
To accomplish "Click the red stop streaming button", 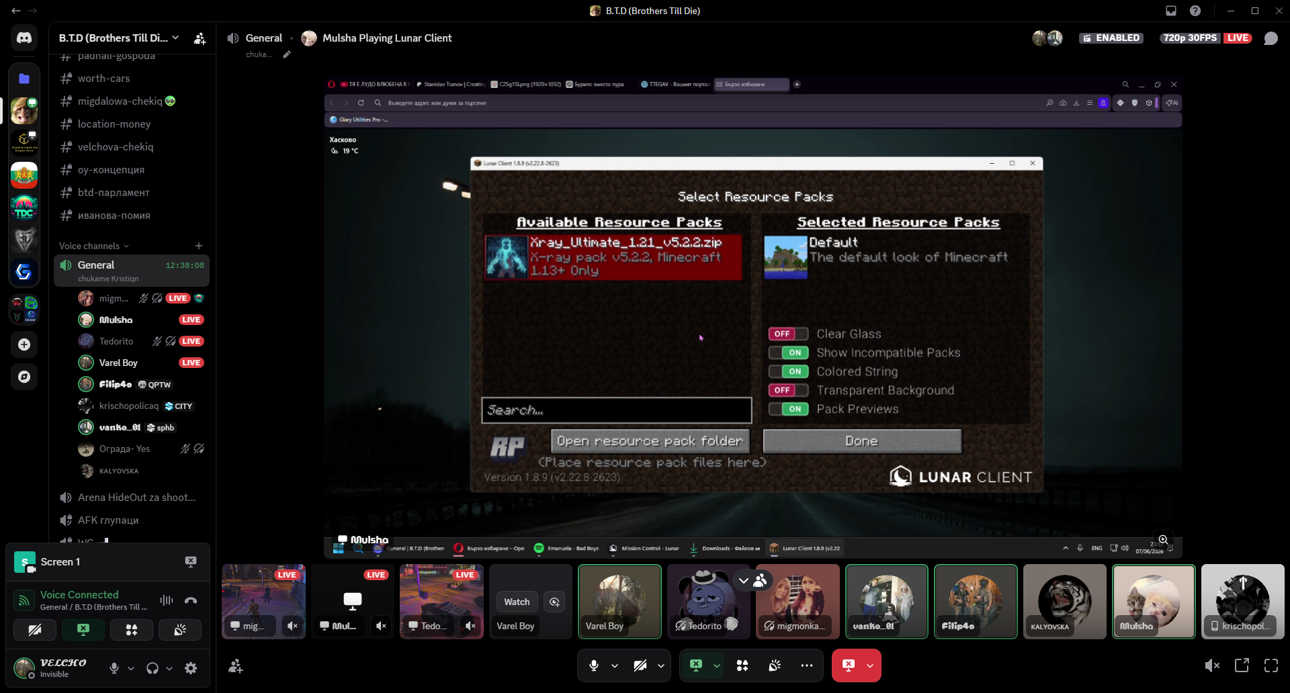I will click(849, 665).
